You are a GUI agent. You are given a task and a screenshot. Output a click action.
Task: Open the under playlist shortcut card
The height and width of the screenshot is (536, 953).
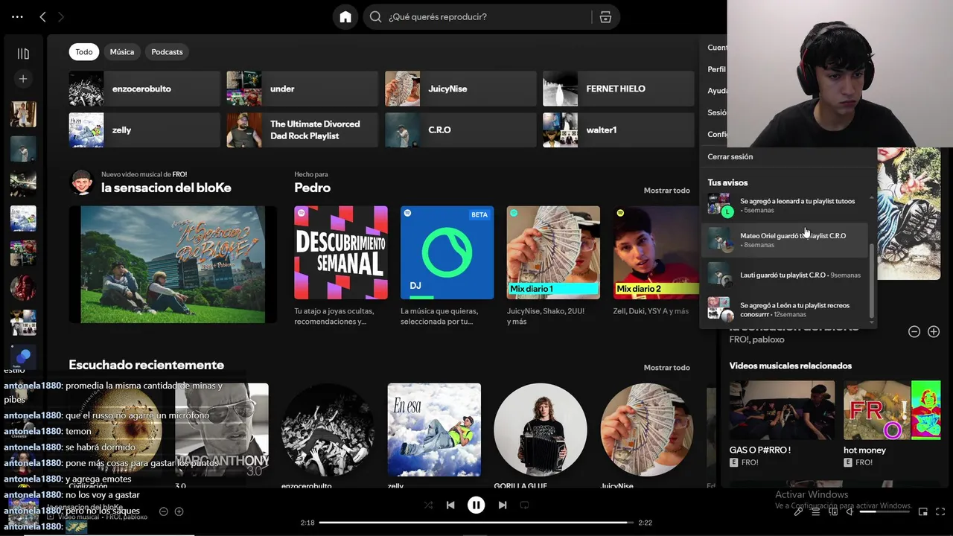[302, 89]
